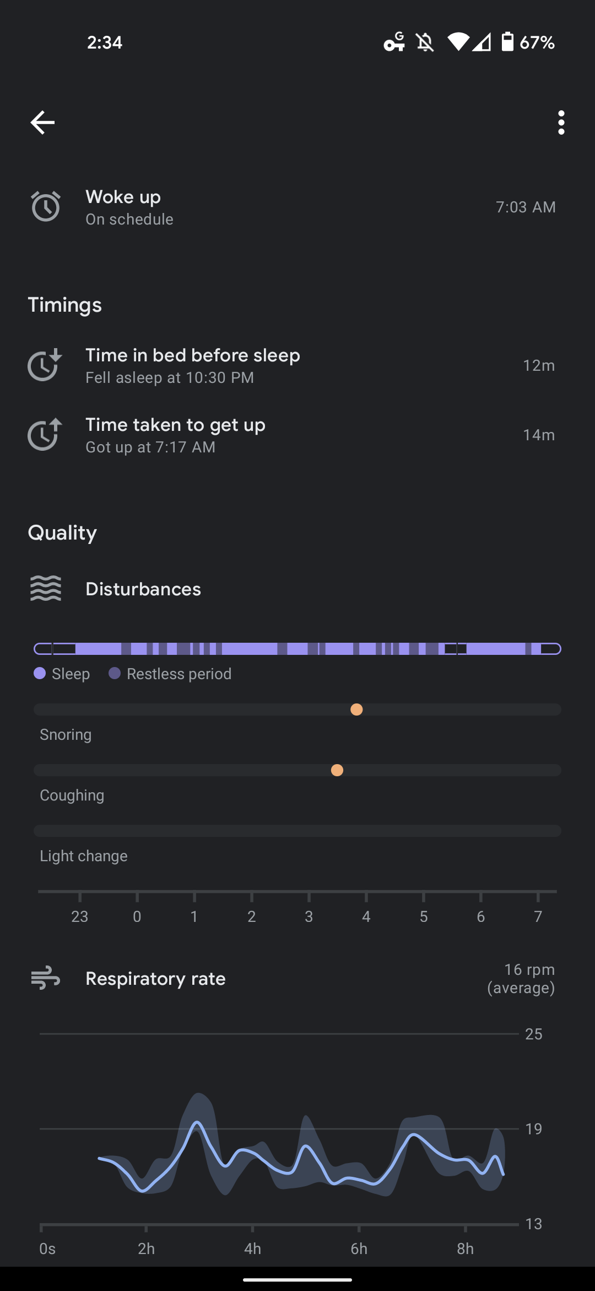This screenshot has height=1291, width=595.
Task: Tap the Light change timeline bar
Action: [297, 831]
